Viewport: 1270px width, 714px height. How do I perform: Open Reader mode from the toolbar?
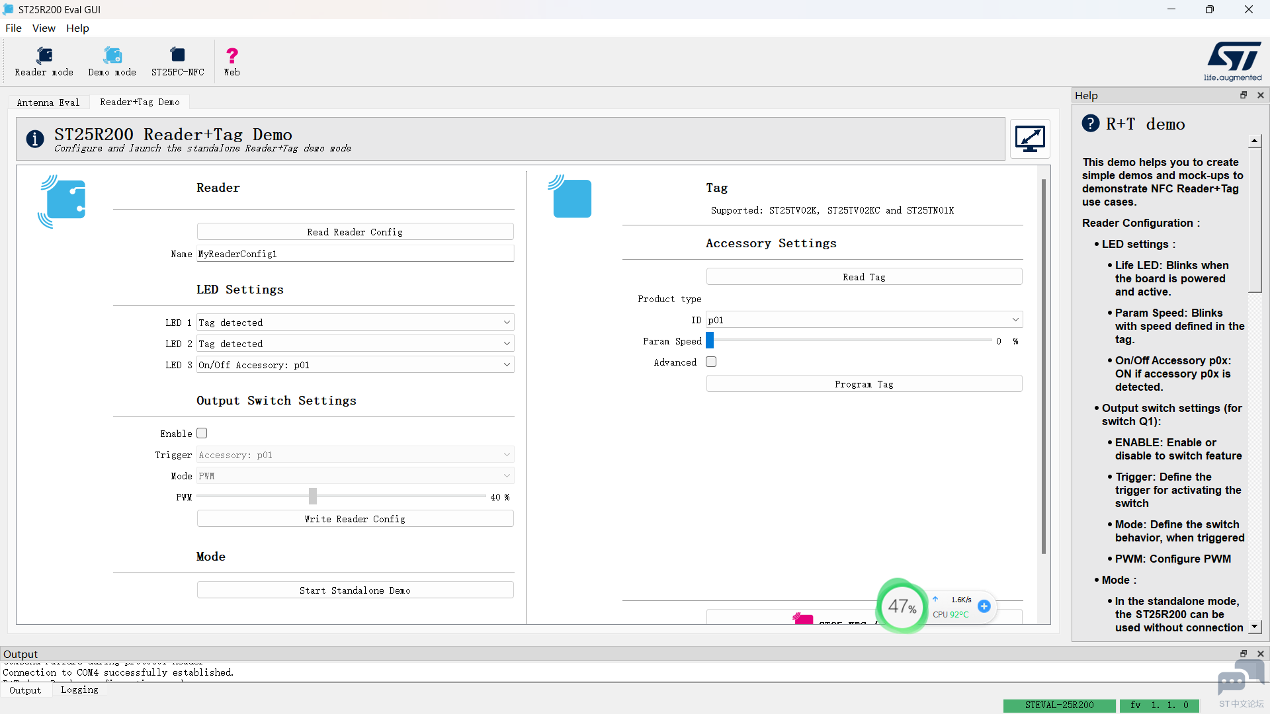[x=44, y=61]
